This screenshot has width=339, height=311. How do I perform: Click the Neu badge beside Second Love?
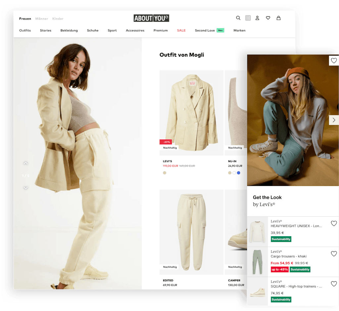(220, 30)
